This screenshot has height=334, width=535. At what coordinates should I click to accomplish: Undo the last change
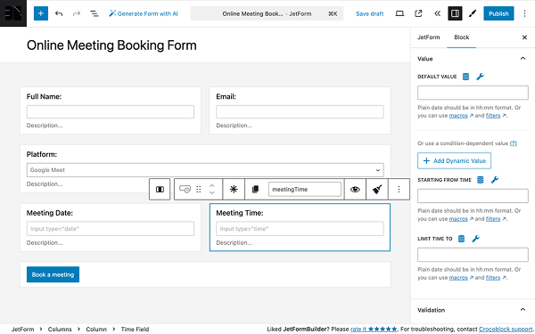pyautogui.click(x=59, y=13)
